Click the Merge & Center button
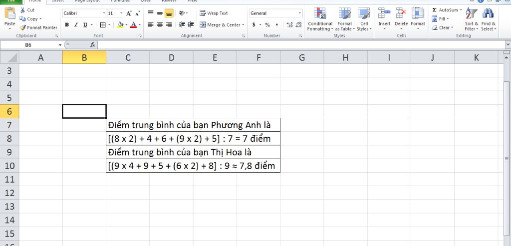The width and height of the screenshot is (511, 246). [x=220, y=25]
